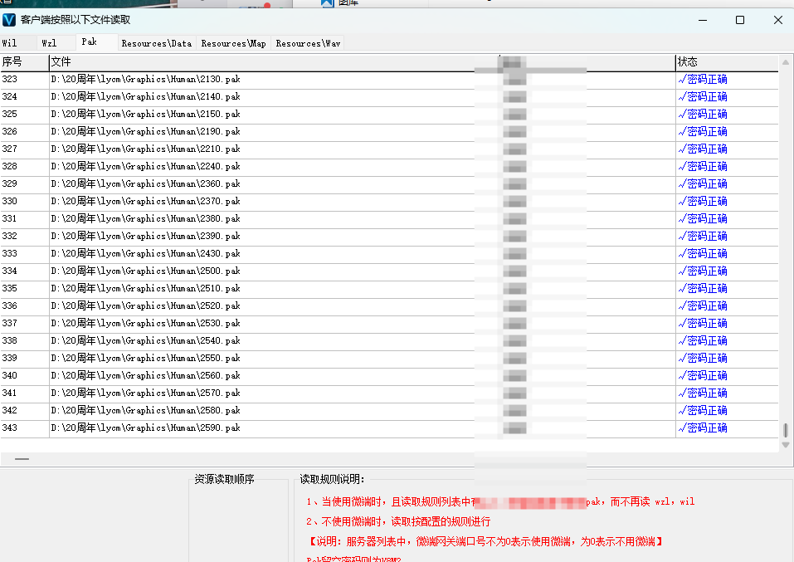Select row with Human\2150.pak
The image size is (794, 562).
(389, 115)
